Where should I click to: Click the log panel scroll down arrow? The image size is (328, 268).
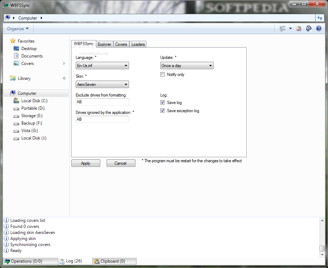(322, 255)
